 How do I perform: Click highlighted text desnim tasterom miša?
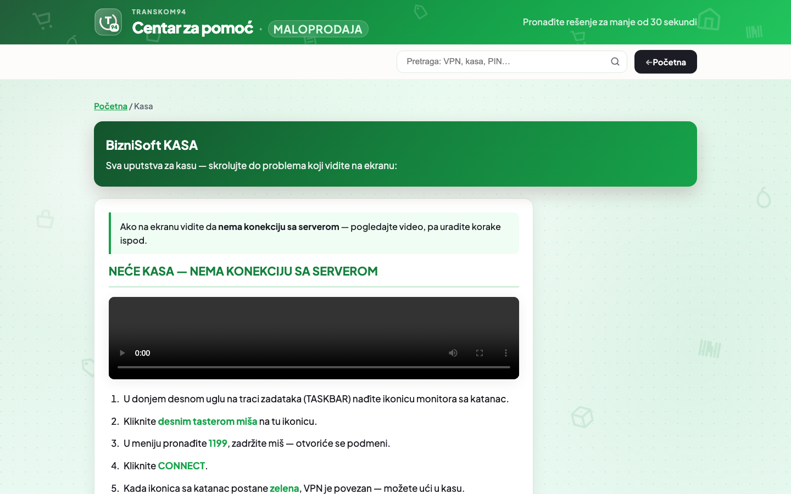pos(208,421)
